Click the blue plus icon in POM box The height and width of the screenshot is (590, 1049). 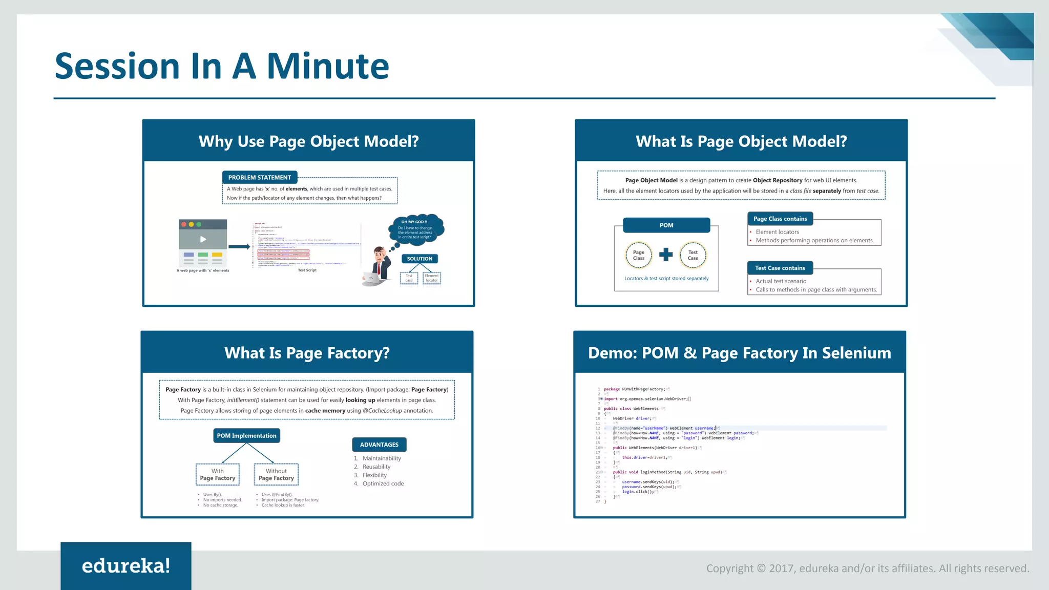(x=666, y=255)
